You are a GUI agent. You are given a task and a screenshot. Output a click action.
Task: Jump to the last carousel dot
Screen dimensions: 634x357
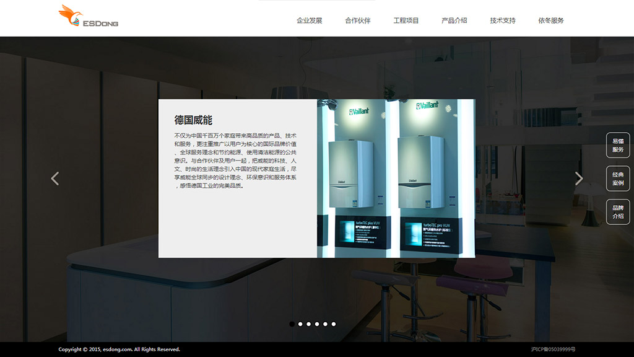tap(333, 324)
